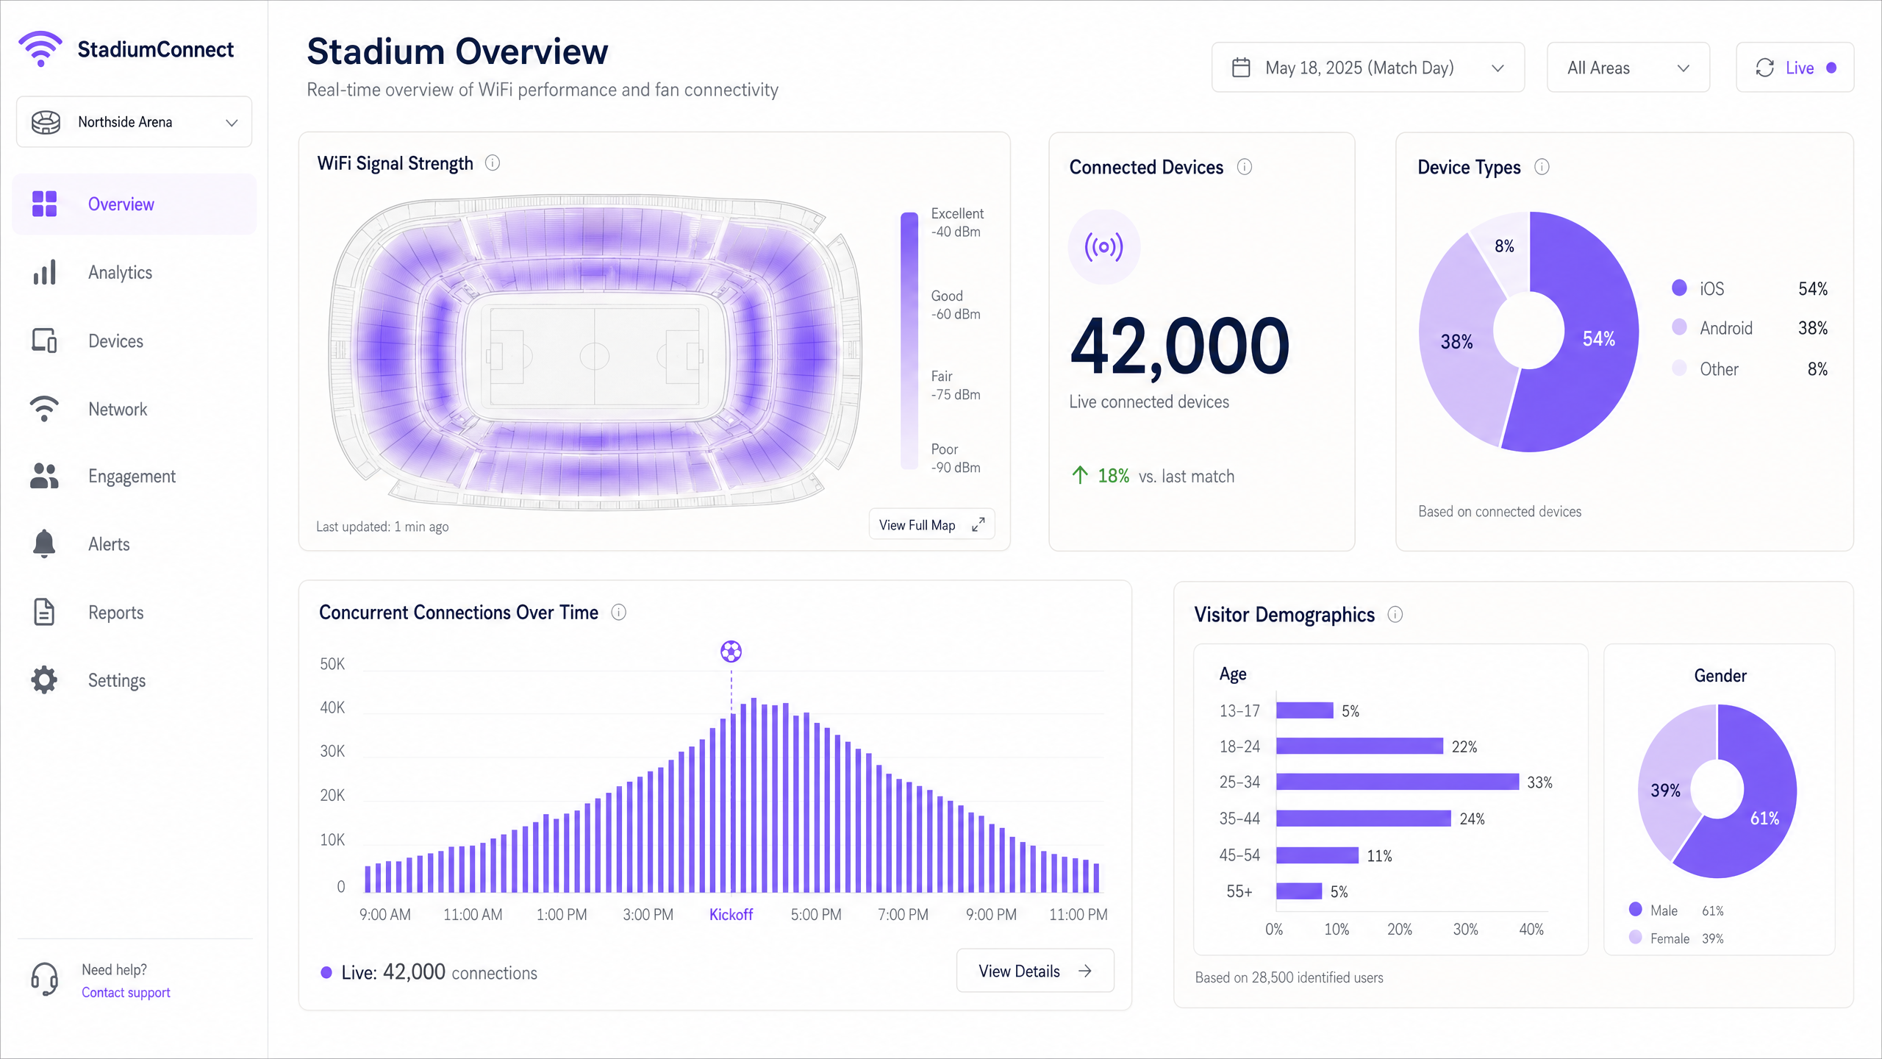Click the iOS legend dot in Device Types
The height and width of the screenshot is (1059, 1882).
(x=1681, y=288)
